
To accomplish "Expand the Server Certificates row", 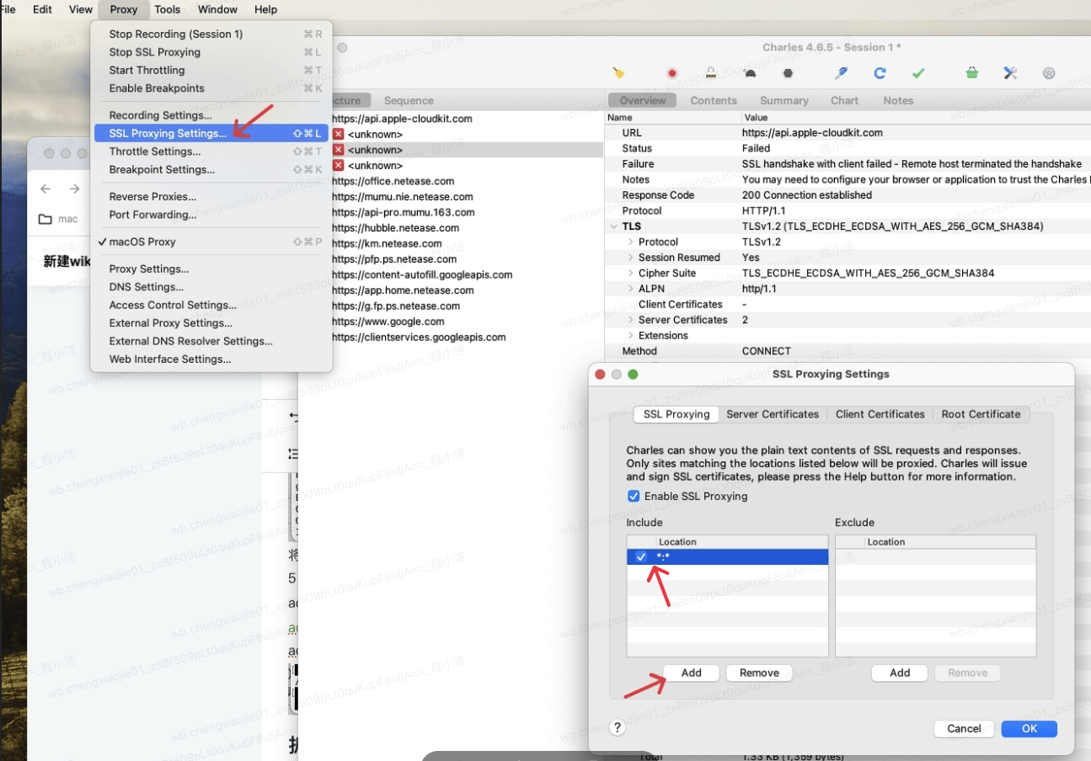I will (x=630, y=320).
